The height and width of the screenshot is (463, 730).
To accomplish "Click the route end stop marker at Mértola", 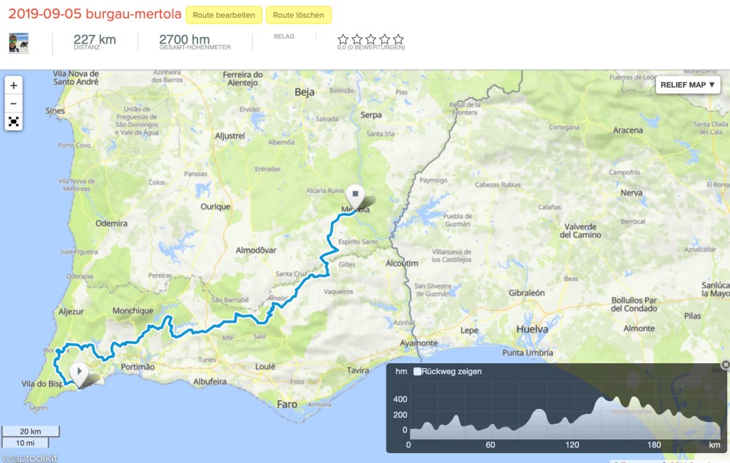I will coord(356,193).
